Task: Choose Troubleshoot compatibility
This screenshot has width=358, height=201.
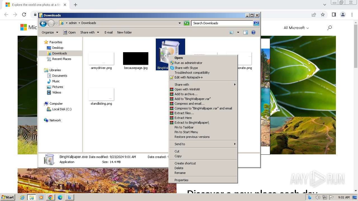Action: tap(203, 73)
